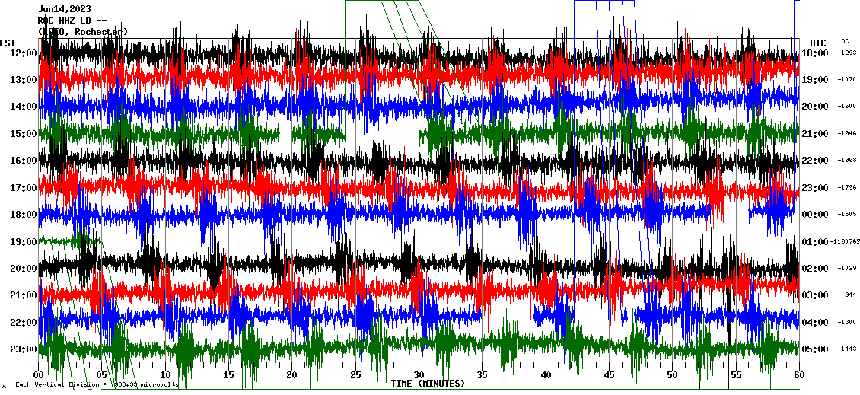Select the 45 minute tick label

point(609,375)
